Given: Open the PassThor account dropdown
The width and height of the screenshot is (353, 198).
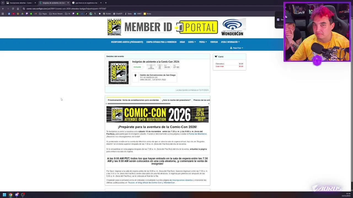Looking at the screenshot, I should pos(237,48).
